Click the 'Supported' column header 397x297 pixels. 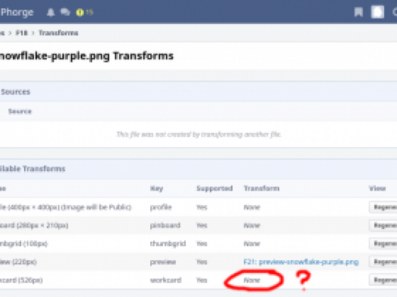coord(214,188)
